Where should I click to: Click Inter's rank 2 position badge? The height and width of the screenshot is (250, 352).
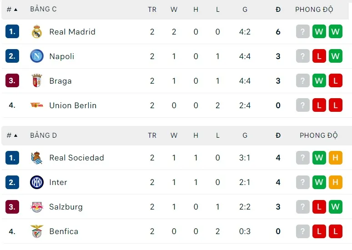(x=12, y=182)
